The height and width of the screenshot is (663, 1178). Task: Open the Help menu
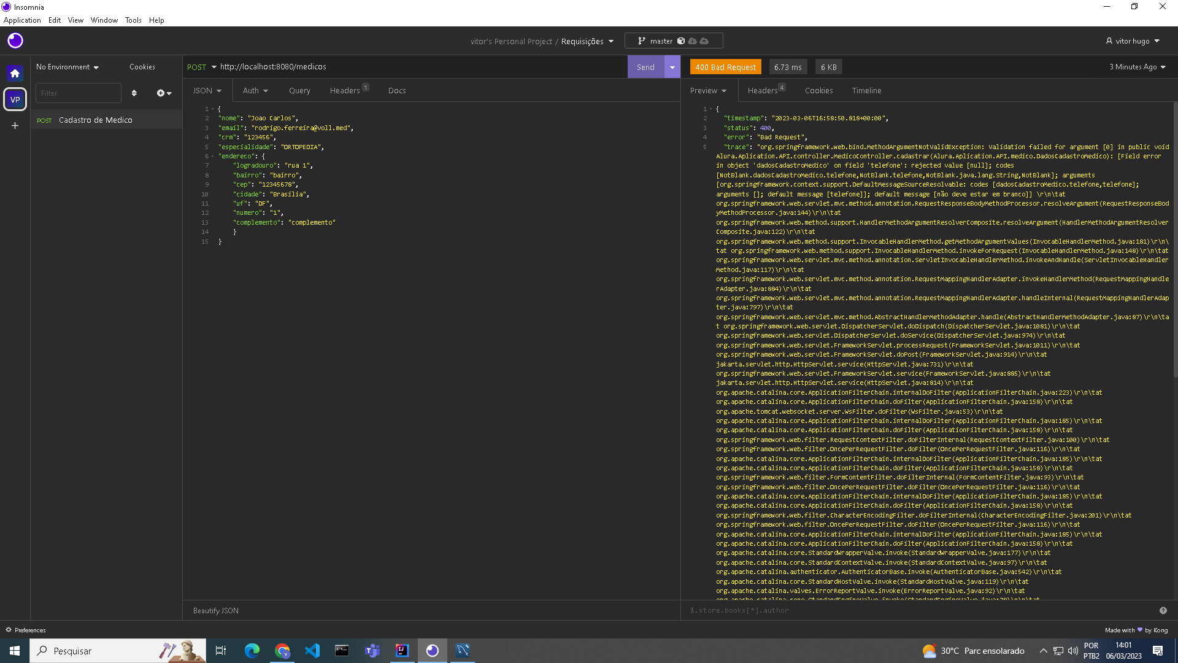[156, 20]
